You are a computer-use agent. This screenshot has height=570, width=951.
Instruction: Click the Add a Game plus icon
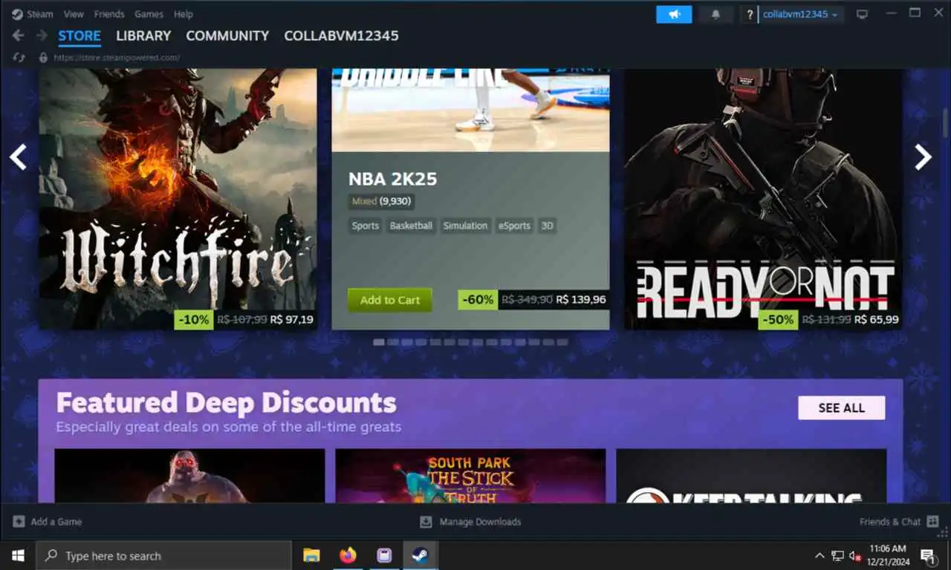pyautogui.click(x=19, y=522)
